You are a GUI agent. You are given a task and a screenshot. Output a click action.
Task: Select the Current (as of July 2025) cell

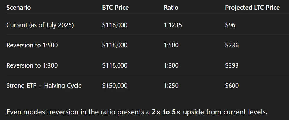[40, 25]
